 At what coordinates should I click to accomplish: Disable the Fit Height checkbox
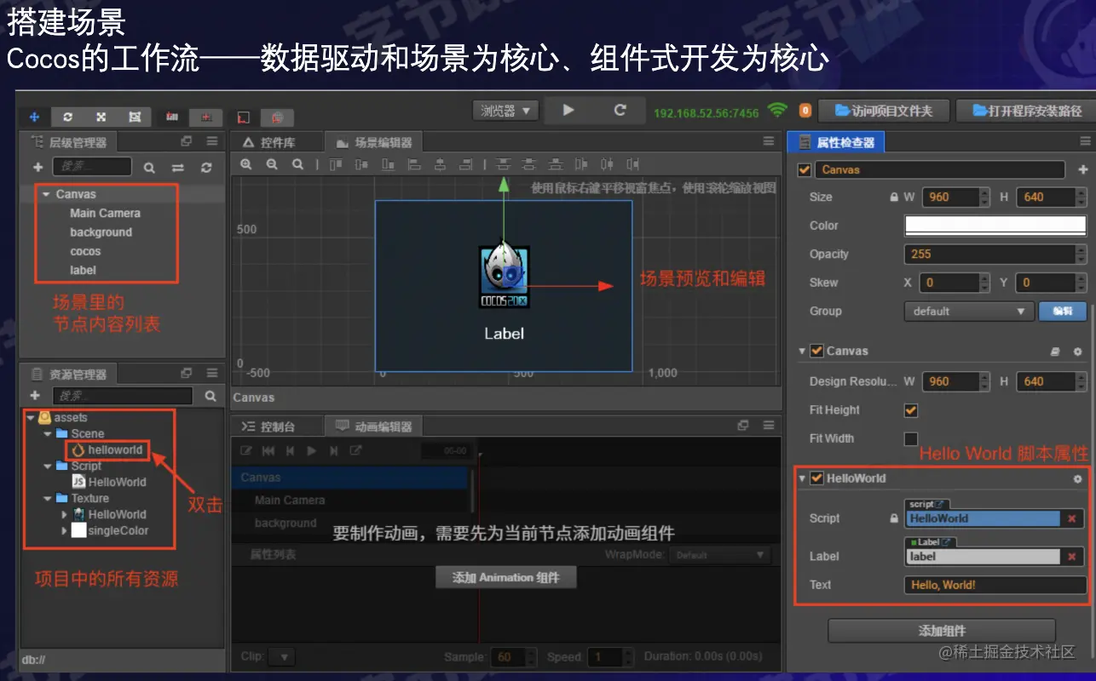tap(911, 409)
